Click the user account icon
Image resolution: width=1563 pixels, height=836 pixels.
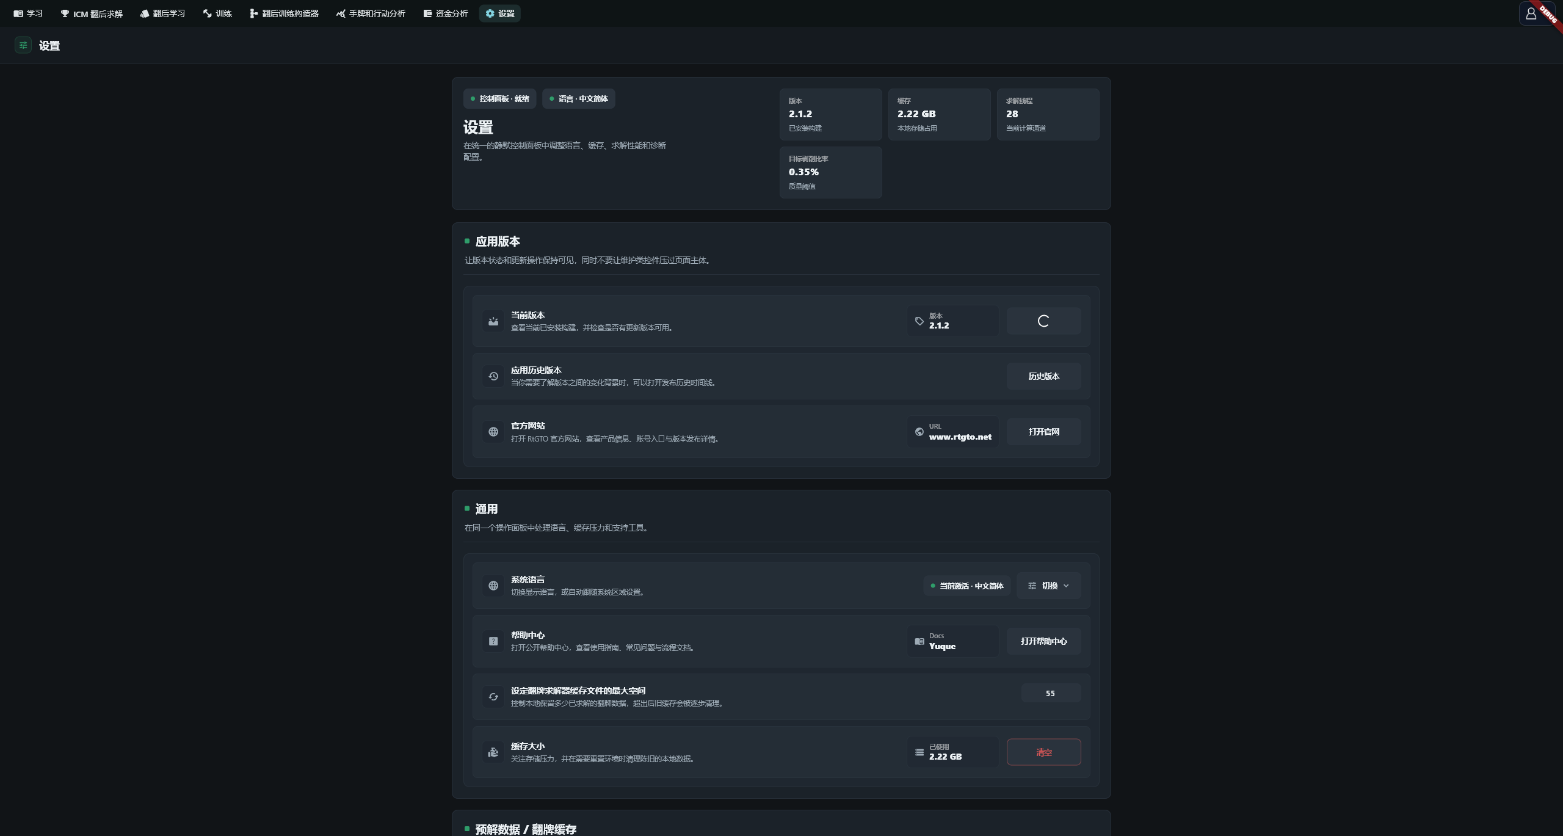[x=1531, y=13]
